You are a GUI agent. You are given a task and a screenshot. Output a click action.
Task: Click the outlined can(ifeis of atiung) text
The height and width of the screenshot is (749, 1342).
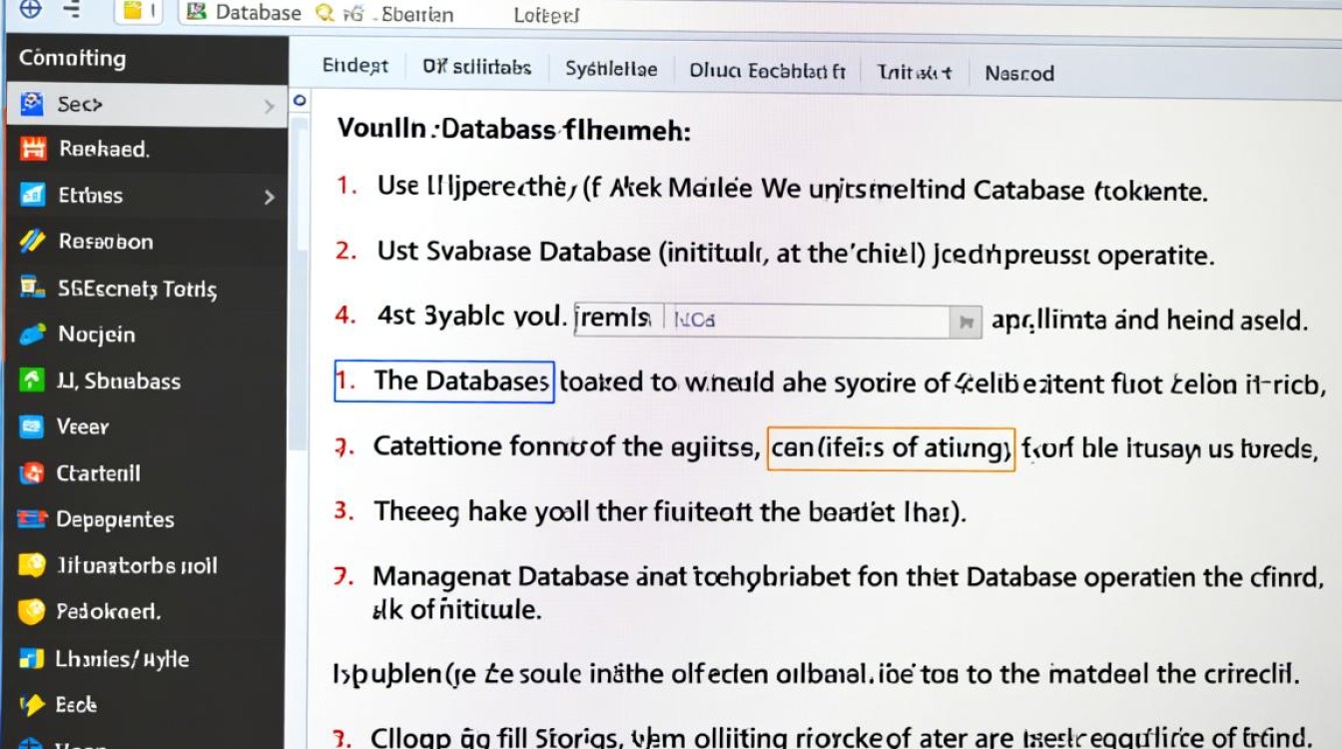pyautogui.click(x=890, y=446)
